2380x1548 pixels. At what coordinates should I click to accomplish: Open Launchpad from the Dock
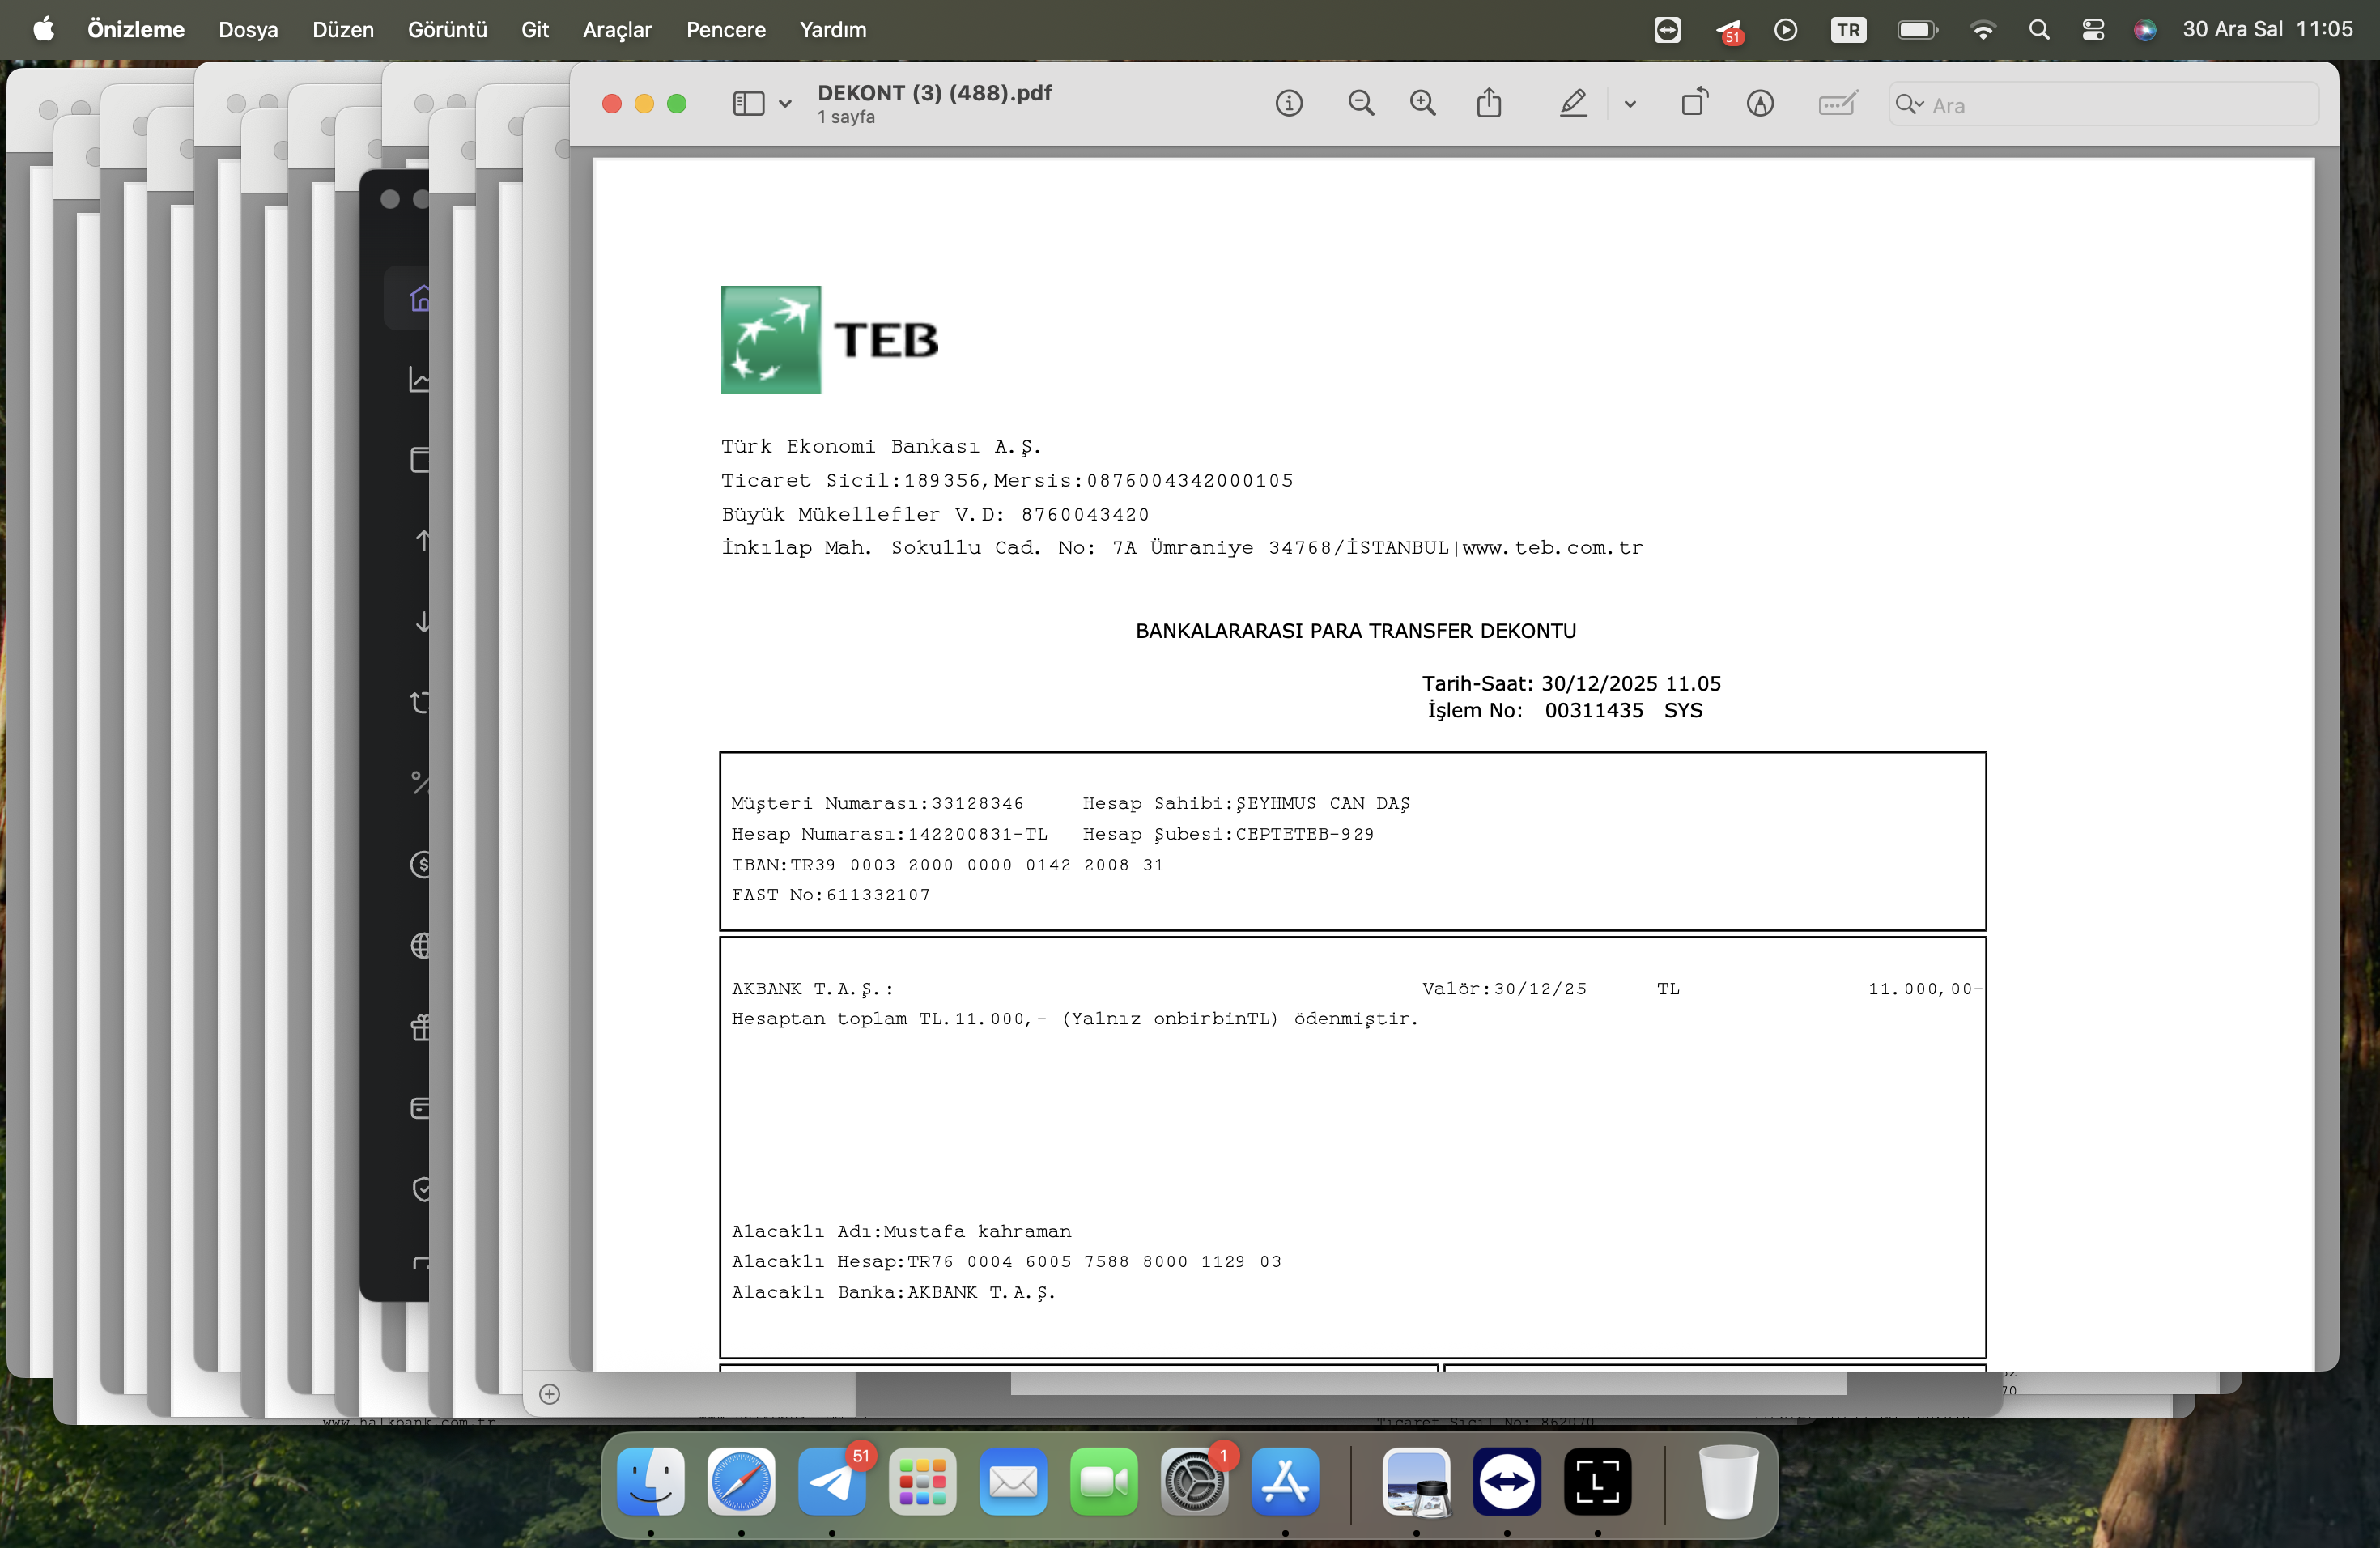[922, 1481]
